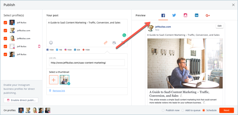Click the Facebook character count 1934
The image size is (238, 115).
click(50, 50)
